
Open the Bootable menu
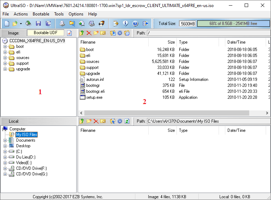click(41, 14)
